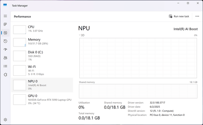Select the NPU 0 entry
Screen dimensions: 203x125
click(x=42, y=85)
